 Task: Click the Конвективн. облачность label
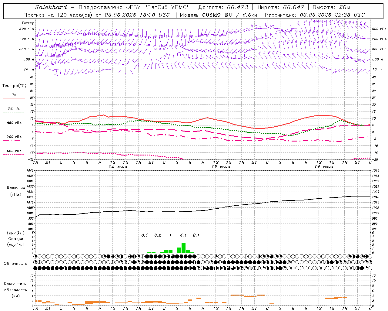tap(15, 287)
